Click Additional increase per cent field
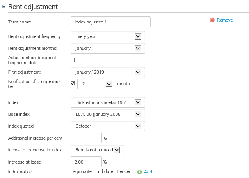249x178 pixels. (x=86, y=138)
